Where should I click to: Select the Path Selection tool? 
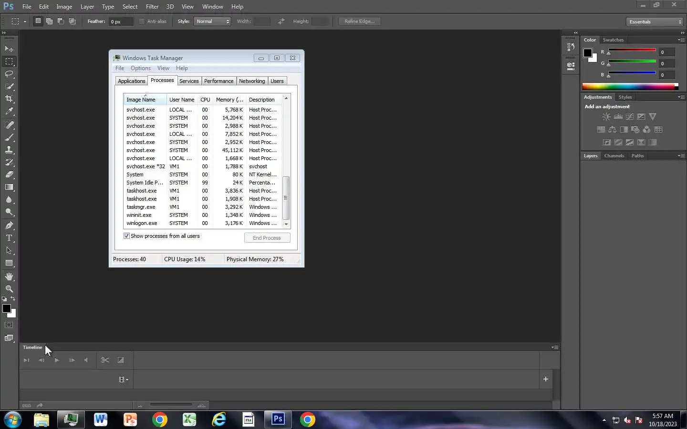(9, 250)
